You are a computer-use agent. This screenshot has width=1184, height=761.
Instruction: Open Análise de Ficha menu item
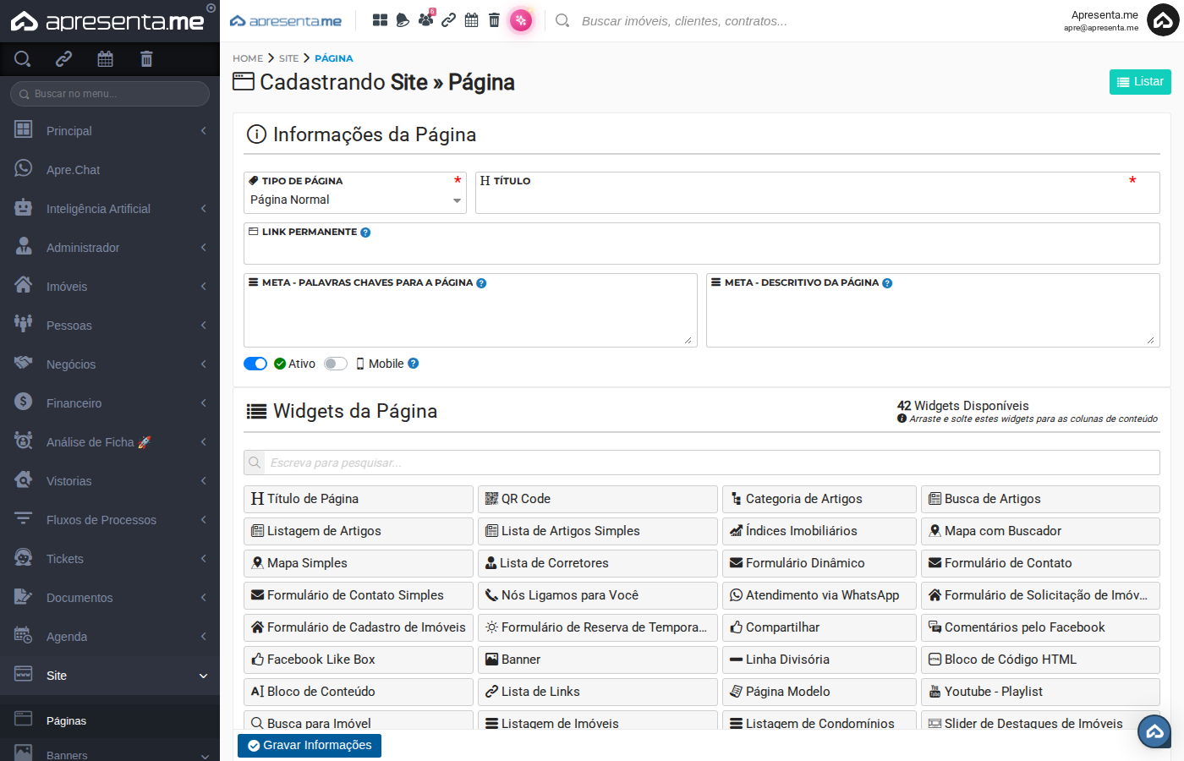point(110,442)
